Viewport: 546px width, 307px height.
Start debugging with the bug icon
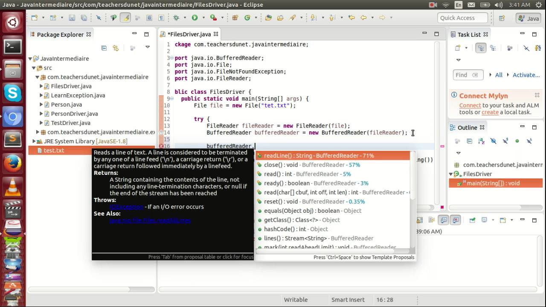coord(176,18)
